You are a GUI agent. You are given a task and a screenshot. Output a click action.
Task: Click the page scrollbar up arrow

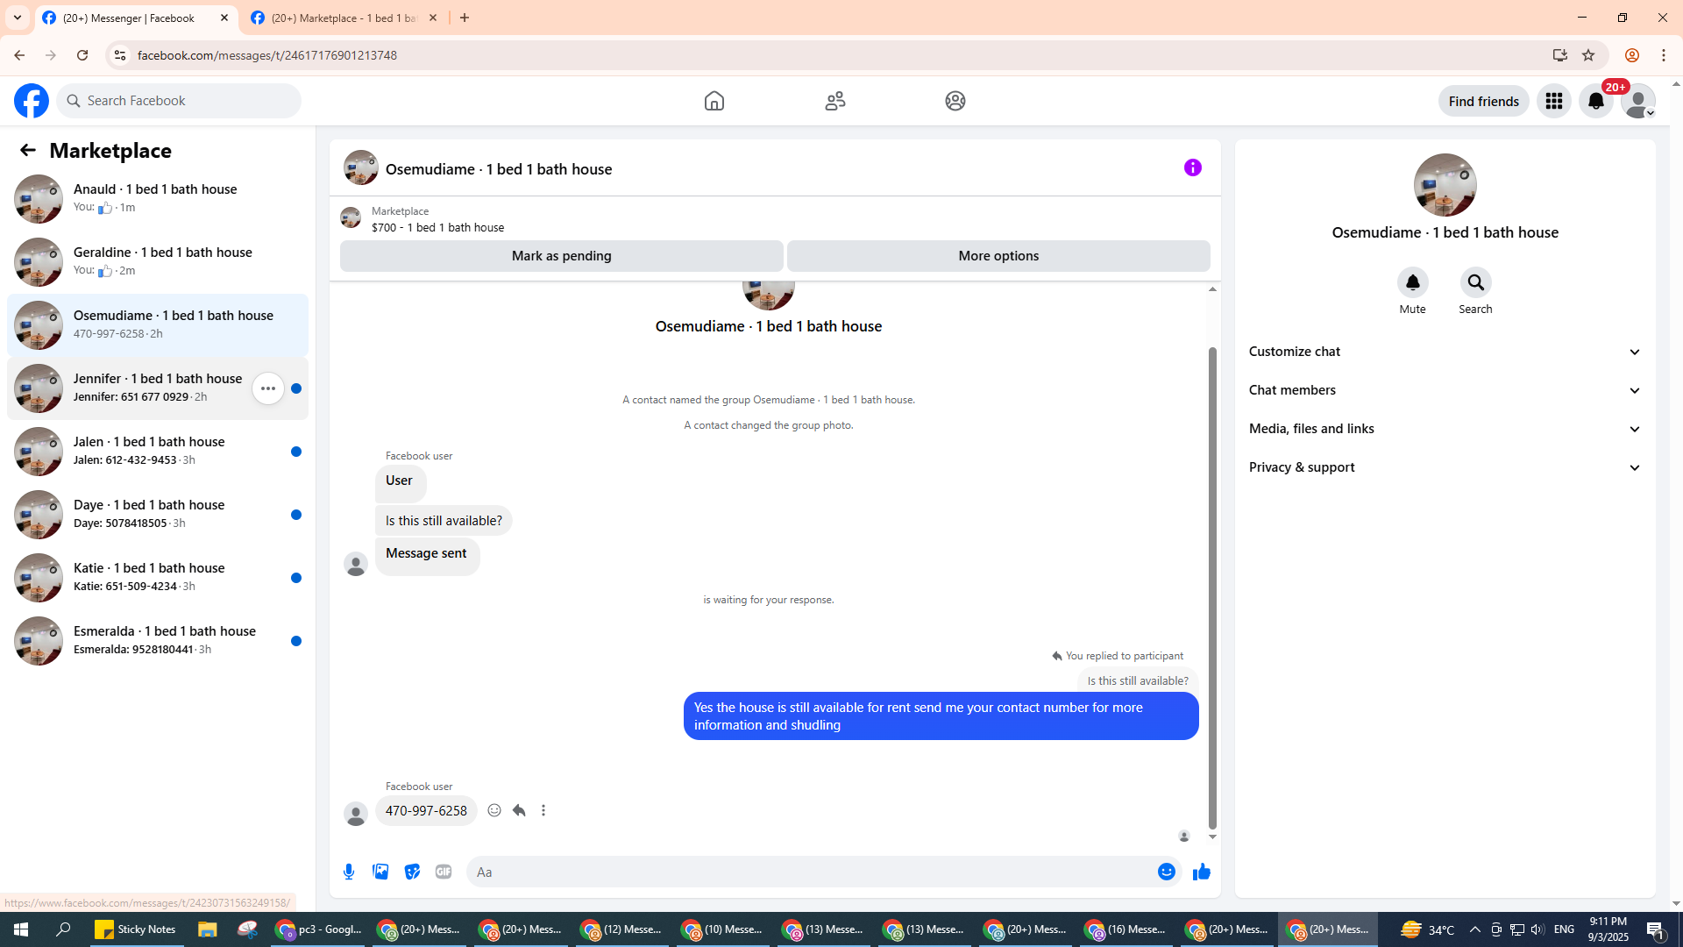coord(1676,84)
